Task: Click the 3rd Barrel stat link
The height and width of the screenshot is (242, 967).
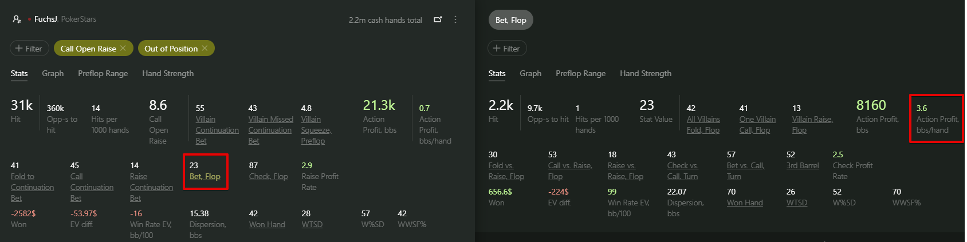Action: 802,165
